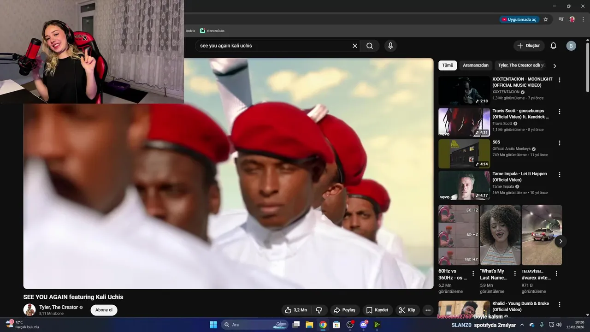Viewport: 590px width, 332px height.
Task: Show hidden system tray icons
Action: click(x=522, y=325)
